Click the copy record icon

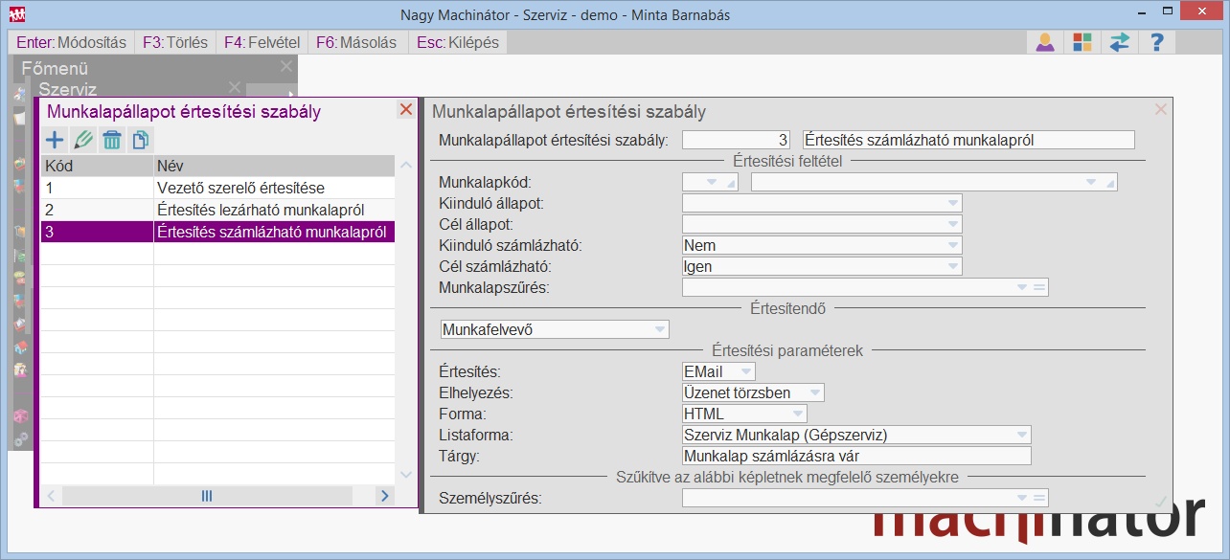140,140
